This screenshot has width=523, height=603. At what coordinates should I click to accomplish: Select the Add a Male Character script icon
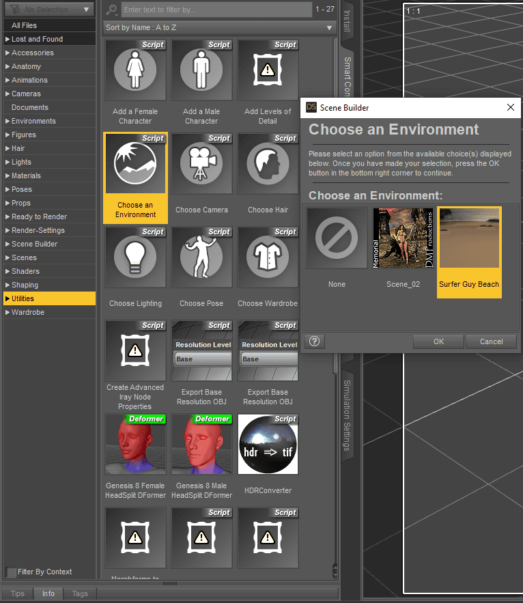point(201,70)
